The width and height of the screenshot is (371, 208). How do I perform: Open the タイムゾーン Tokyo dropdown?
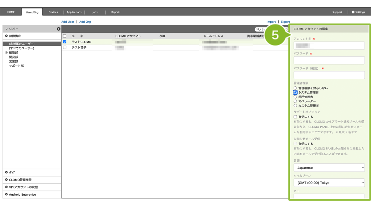pos(329,183)
